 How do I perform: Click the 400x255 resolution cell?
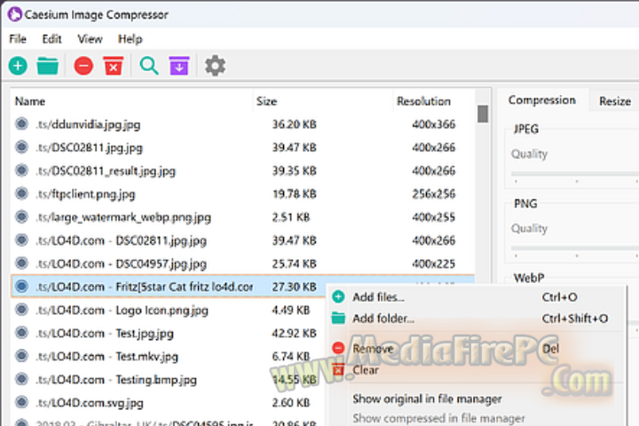(434, 217)
